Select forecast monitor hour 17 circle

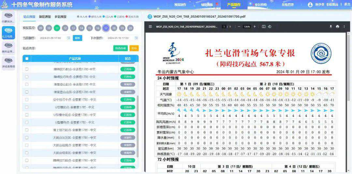106,28
